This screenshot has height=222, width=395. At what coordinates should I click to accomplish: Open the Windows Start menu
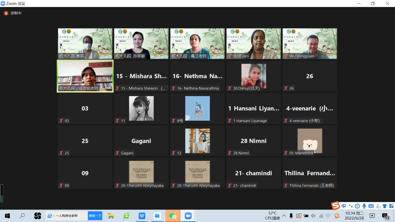7,216
